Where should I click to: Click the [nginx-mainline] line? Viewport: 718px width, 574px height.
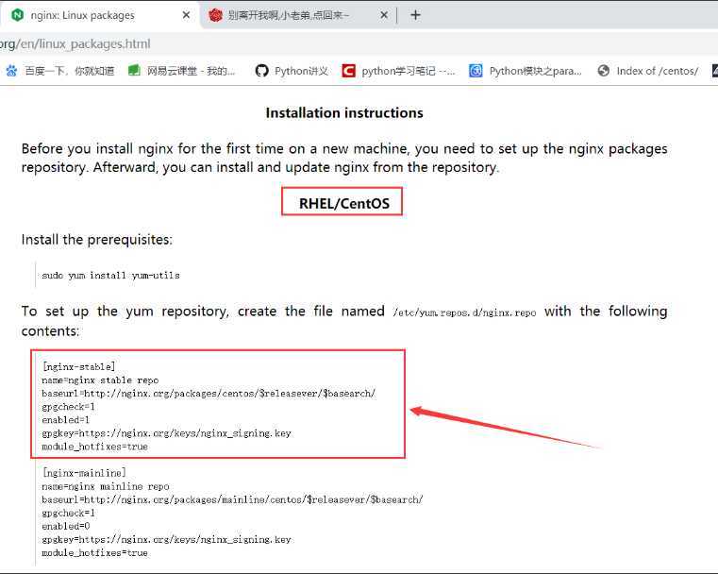(84, 473)
